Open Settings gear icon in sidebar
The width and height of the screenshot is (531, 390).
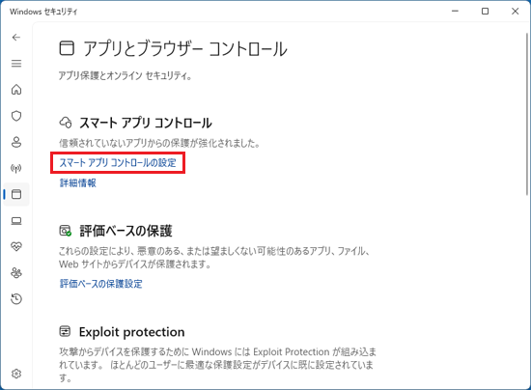16,374
